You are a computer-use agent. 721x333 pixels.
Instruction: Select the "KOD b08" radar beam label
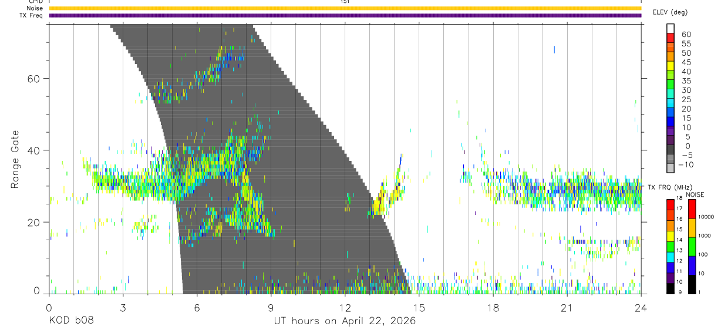pos(71,321)
